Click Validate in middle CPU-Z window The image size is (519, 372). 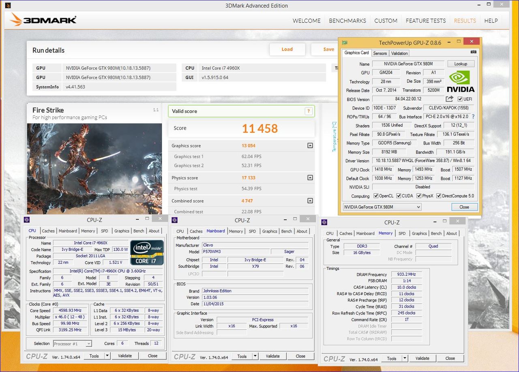pyautogui.click(x=273, y=356)
